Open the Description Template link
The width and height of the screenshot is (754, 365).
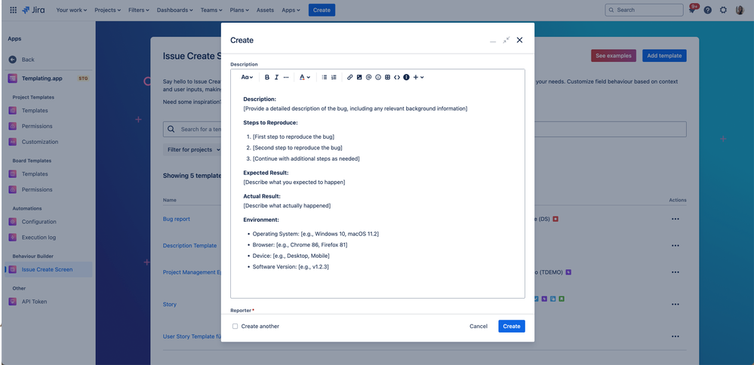coord(190,245)
